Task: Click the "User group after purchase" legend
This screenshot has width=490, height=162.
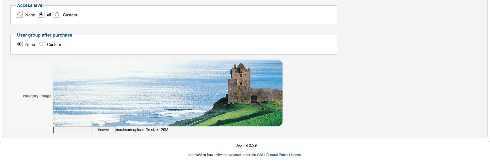Action: [44, 35]
